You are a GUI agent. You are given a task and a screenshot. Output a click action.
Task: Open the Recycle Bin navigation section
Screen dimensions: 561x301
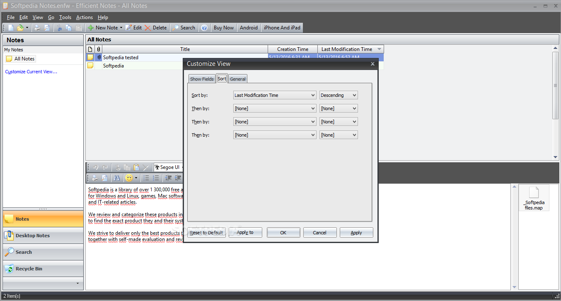[43, 269]
